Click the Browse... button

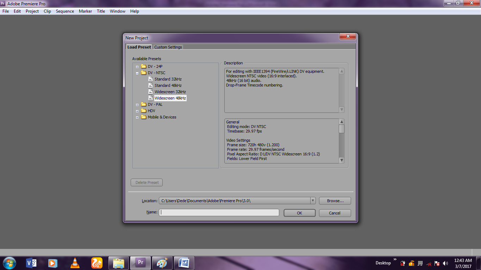335,201
